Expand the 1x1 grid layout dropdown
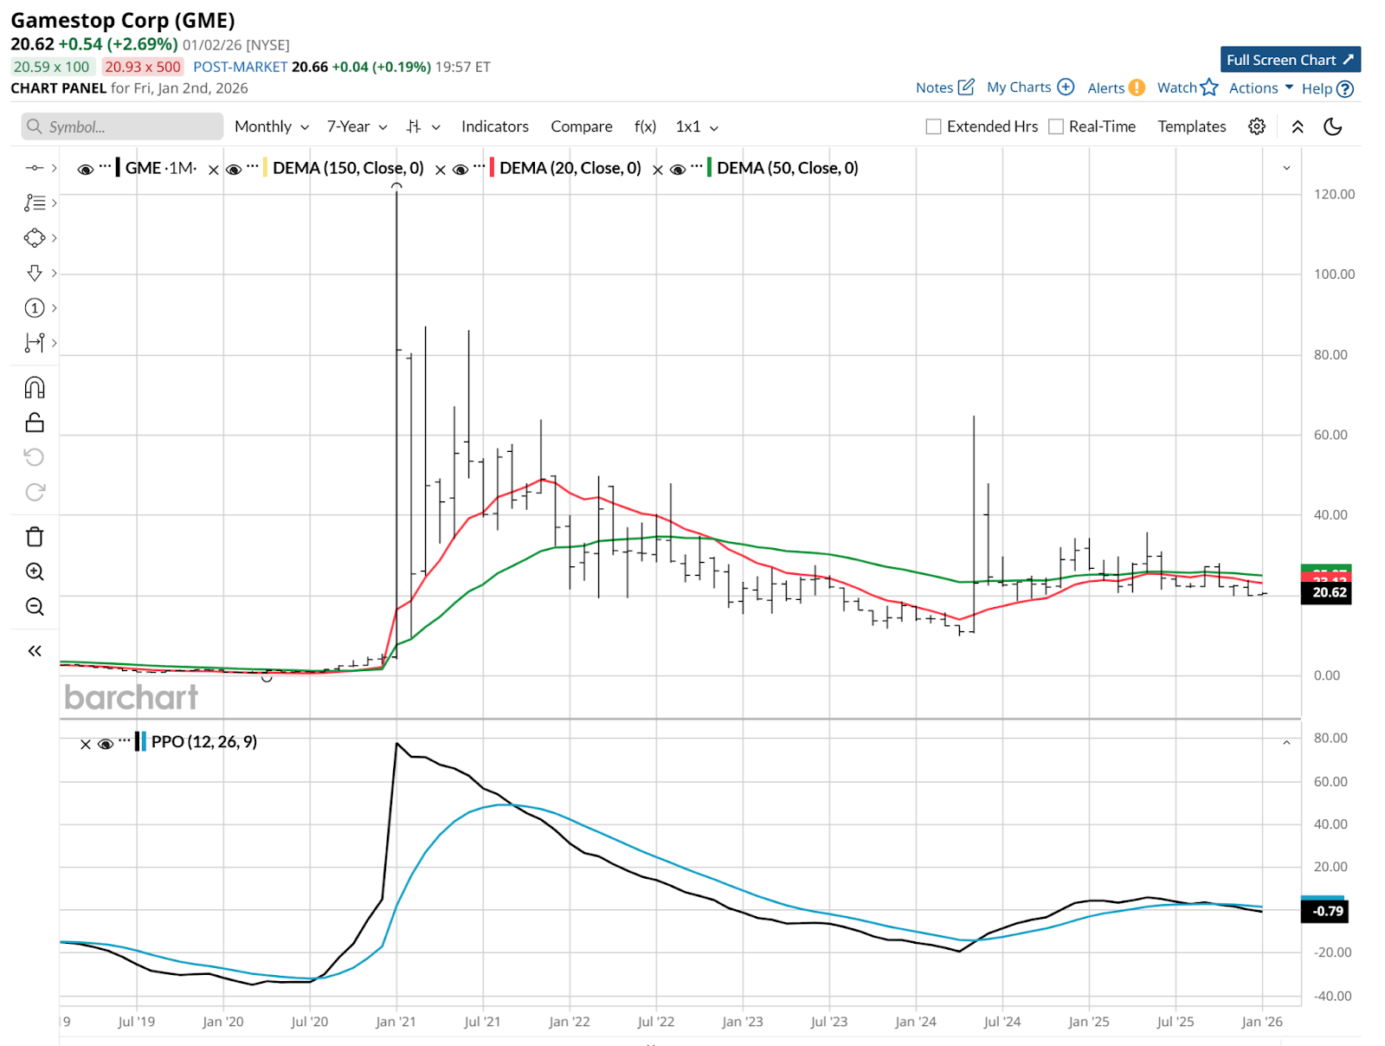Viewport: 1385px width, 1046px height. point(697,126)
